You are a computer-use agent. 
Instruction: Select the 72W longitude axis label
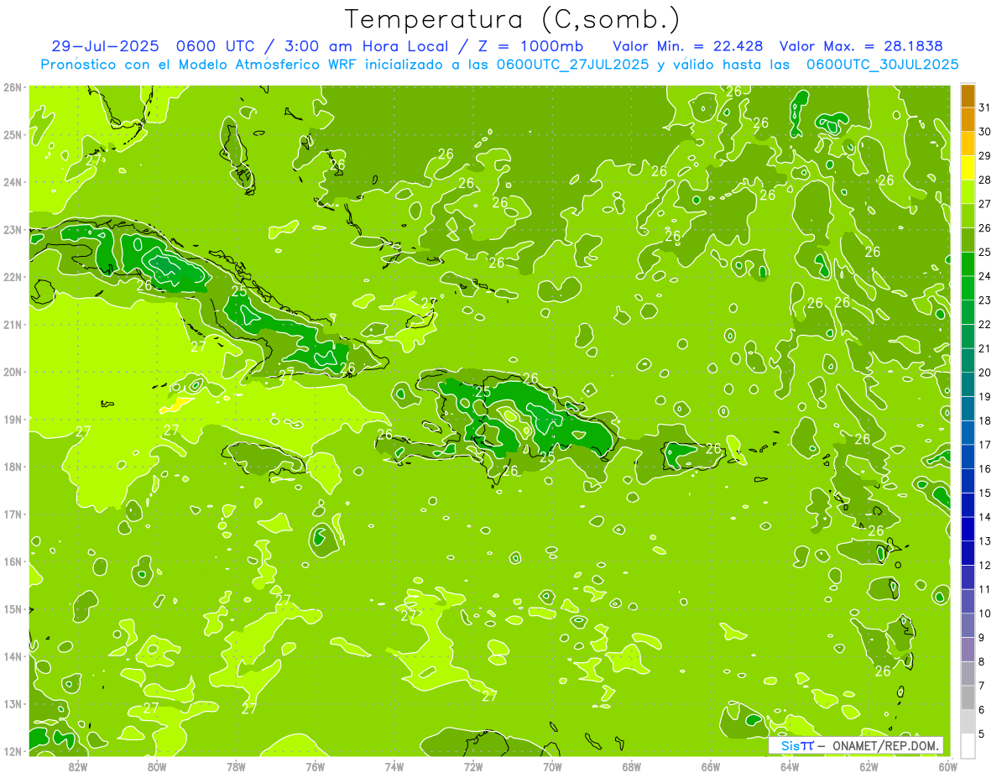[473, 765]
